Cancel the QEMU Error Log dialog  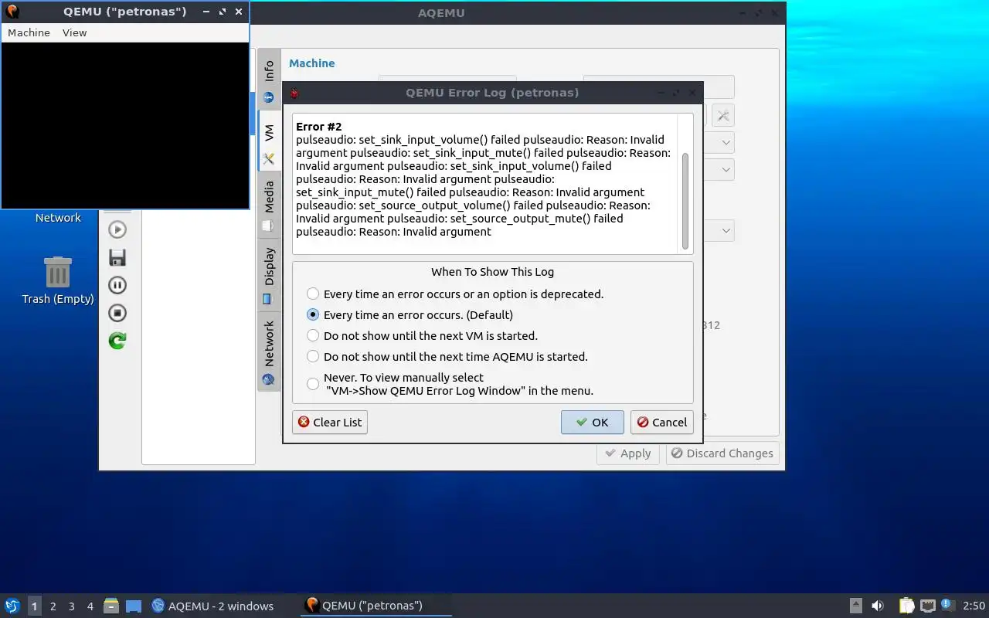click(661, 422)
